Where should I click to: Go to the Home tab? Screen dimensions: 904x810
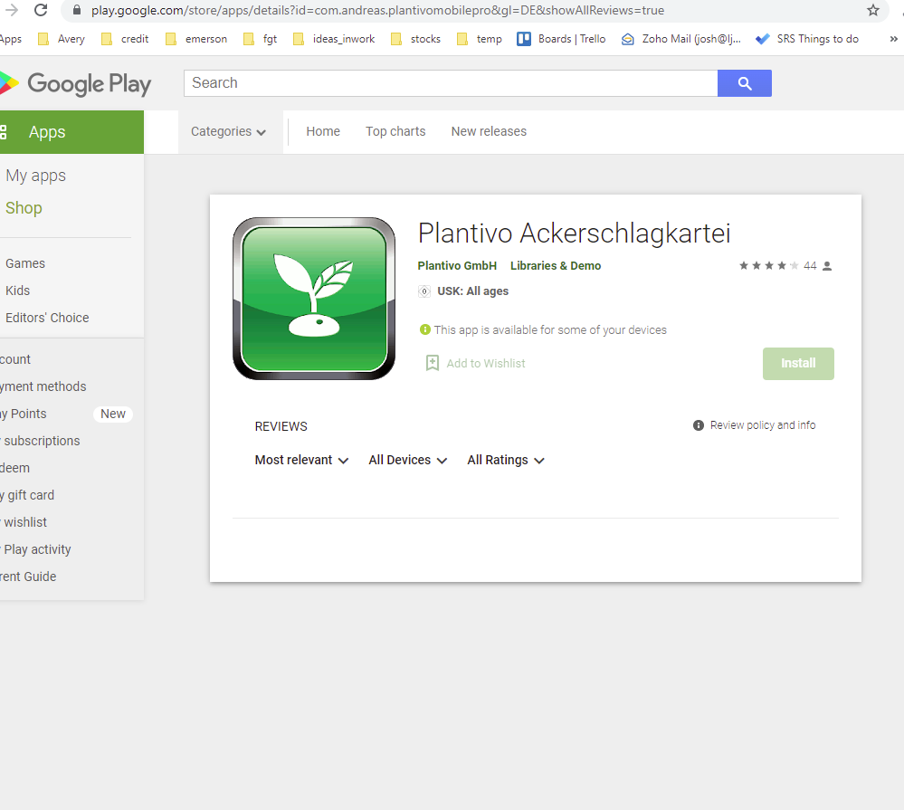click(323, 131)
